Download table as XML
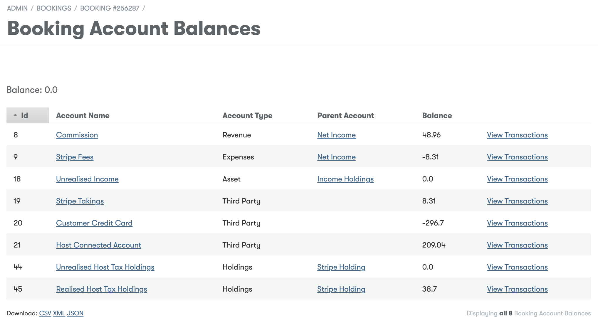 (59, 313)
